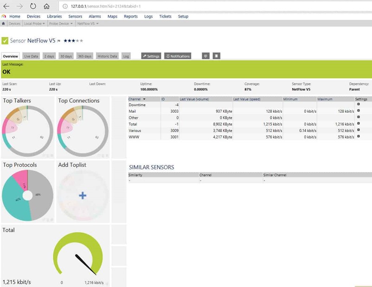This screenshot has width=372, height=287.
Task: Click the Notifications button
Action: point(177,56)
